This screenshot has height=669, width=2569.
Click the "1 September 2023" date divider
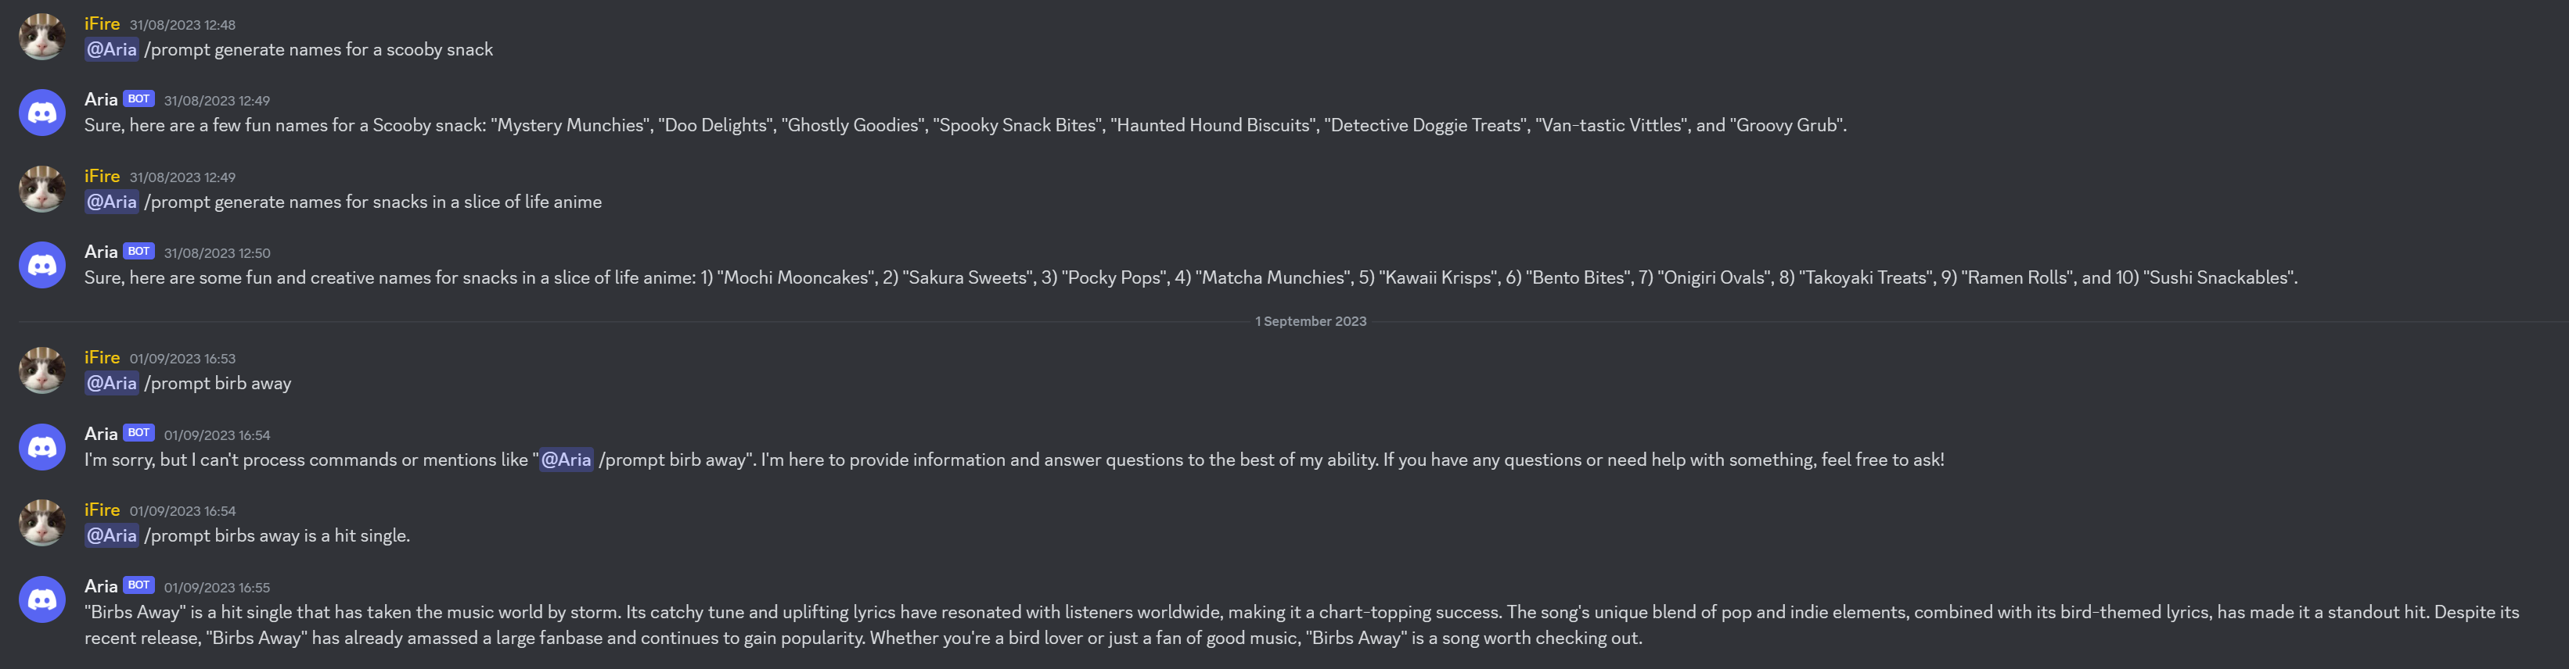click(1311, 321)
